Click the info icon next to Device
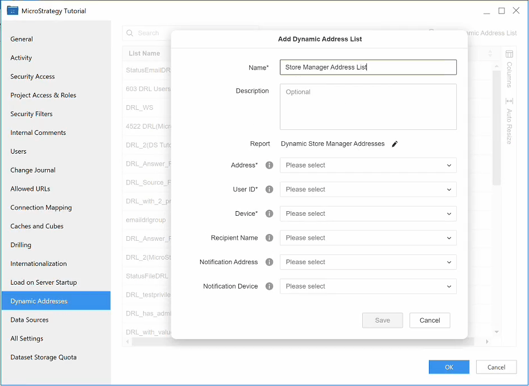Image resolution: width=529 pixels, height=386 pixels. tap(269, 214)
